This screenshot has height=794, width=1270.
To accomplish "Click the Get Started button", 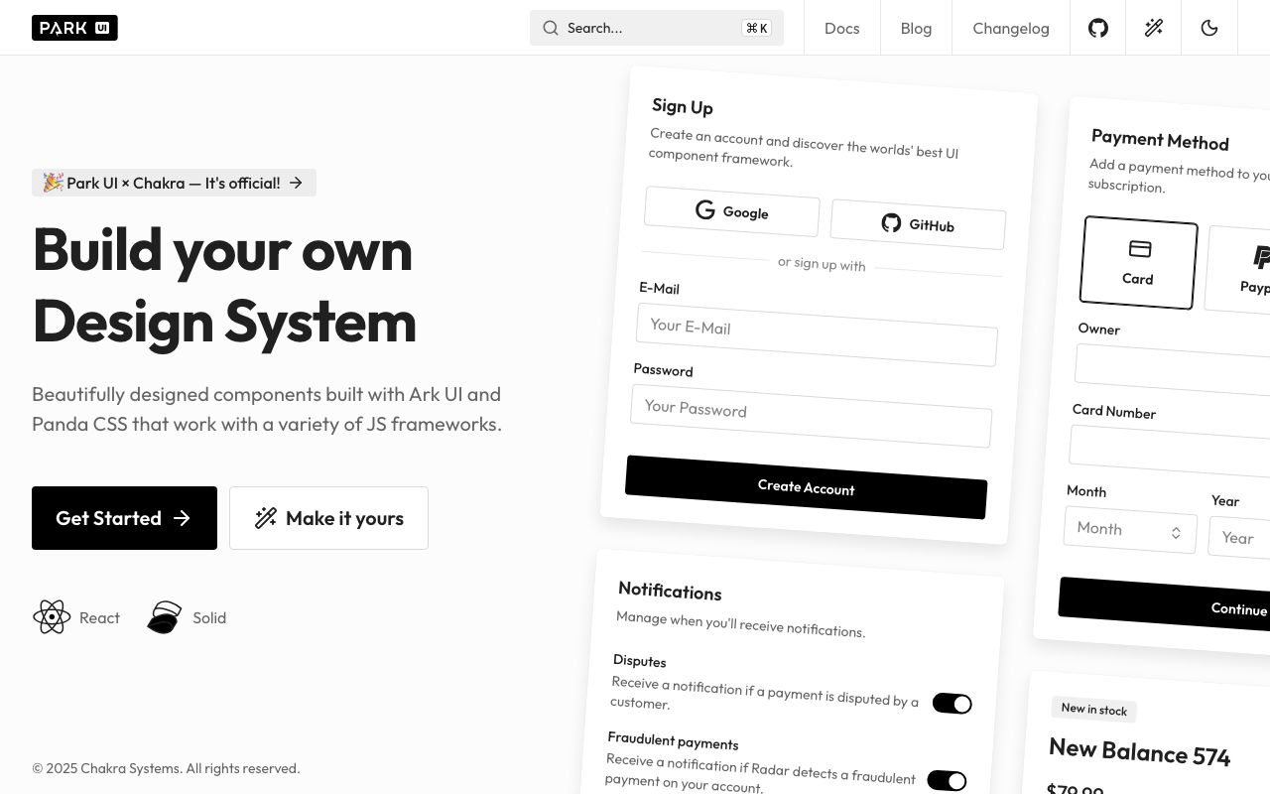I will tap(124, 518).
